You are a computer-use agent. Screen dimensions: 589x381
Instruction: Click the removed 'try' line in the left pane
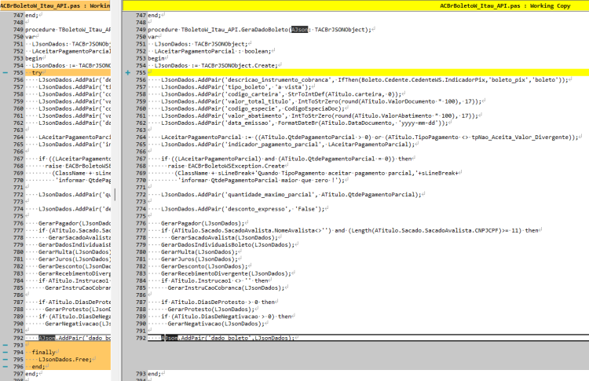(x=68, y=72)
